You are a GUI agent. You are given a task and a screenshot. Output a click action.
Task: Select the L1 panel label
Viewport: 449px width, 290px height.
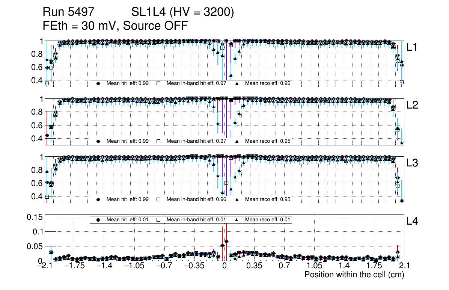coord(412,47)
